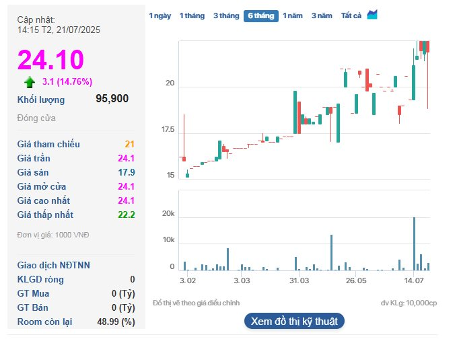Switch chart to 1 năm range
Viewport: 457px width, 339px height.
point(293,15)
